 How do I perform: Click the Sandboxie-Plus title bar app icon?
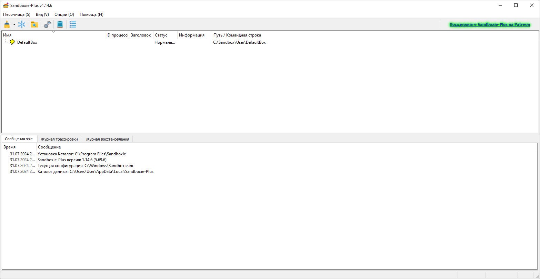point(6,5)
